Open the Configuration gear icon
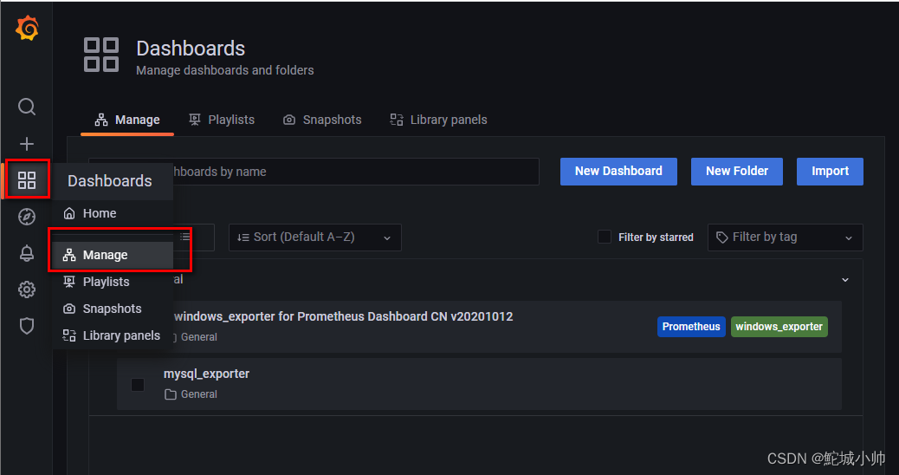This screenshot has height=475, width=899. pyautogui.click(x=26, y=290)
